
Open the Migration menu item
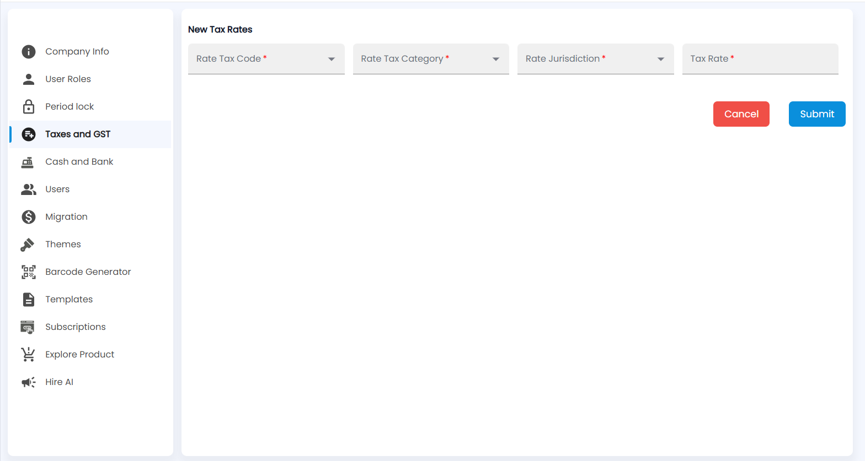[x=90, y=217]
